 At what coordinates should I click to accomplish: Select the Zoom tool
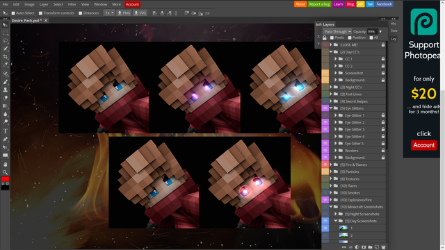pyautogui.click(x=5, y=172)
